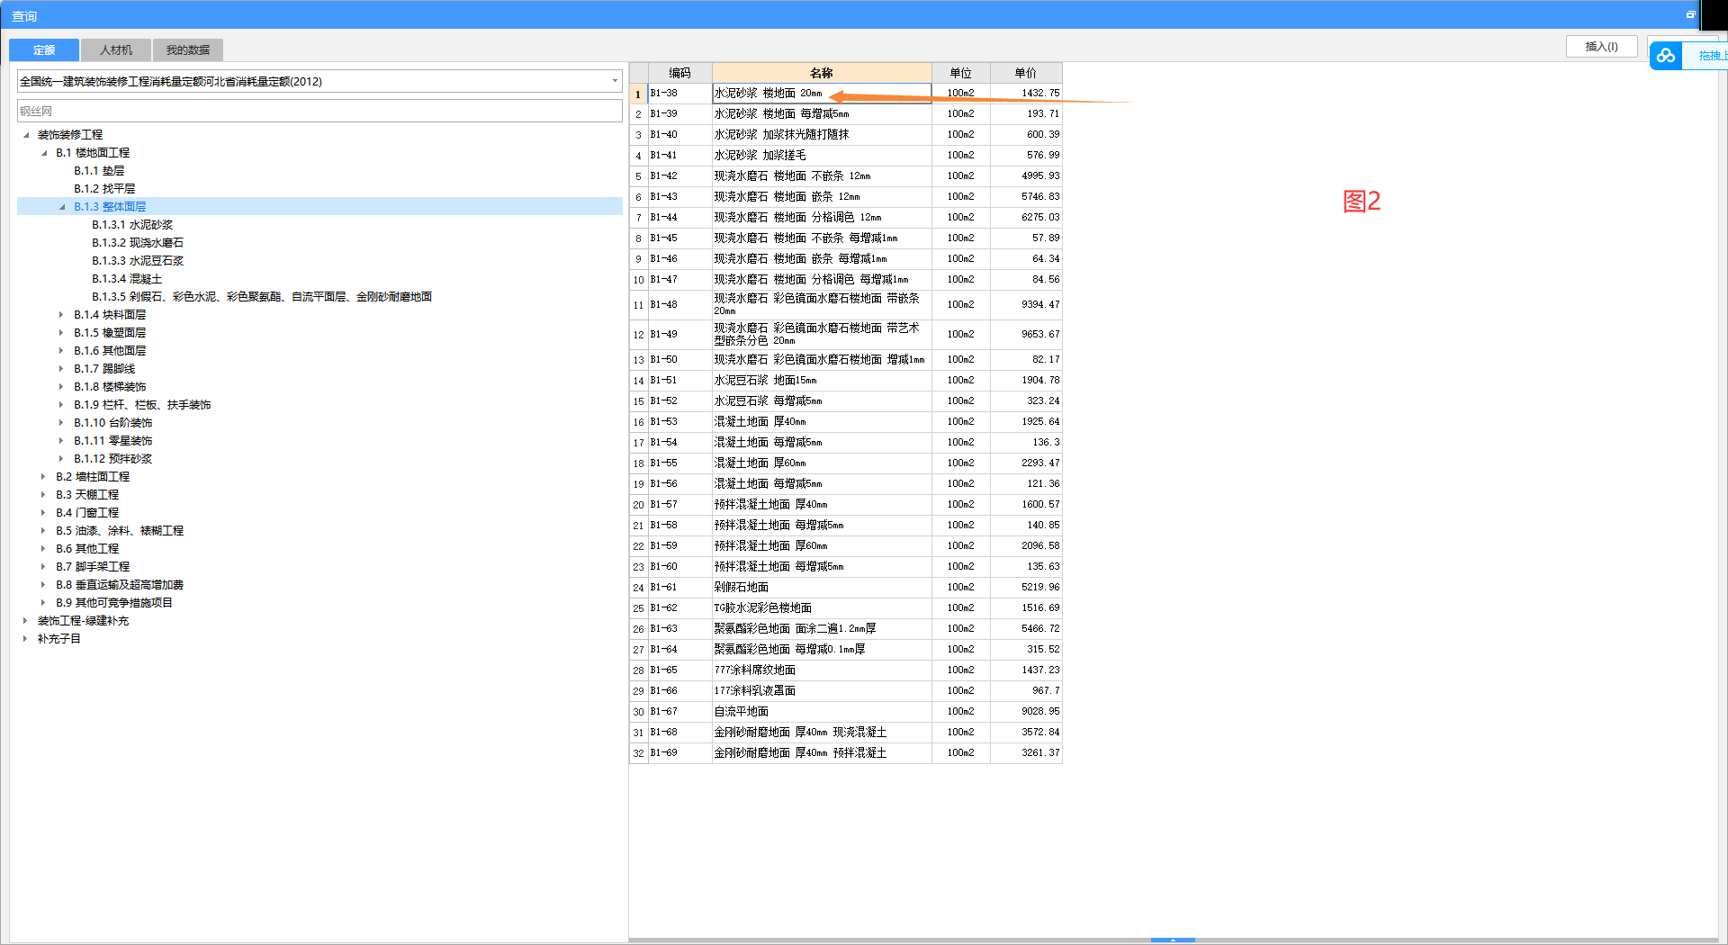Click the price cell 2293.47
This screenshot has height=945, width=1728.
[x=1026, y=463]
